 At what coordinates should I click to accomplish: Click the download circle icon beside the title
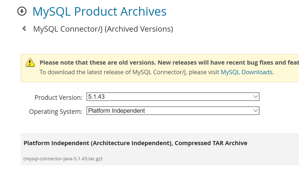click(22, 12)
